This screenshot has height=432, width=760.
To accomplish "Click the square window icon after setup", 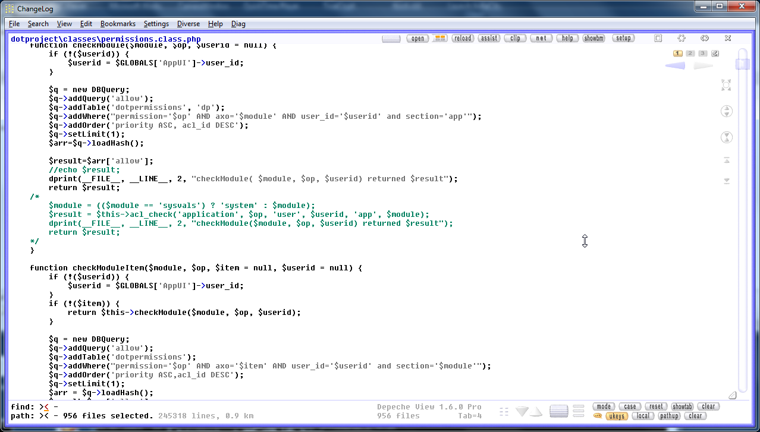I will (658, 38).
